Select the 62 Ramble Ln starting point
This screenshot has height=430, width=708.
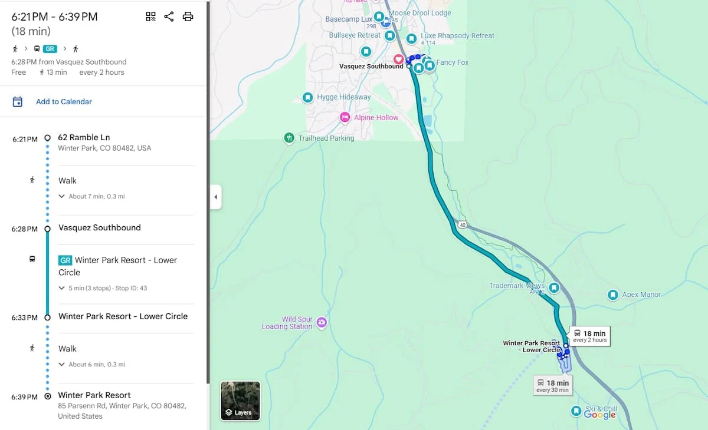84,137
